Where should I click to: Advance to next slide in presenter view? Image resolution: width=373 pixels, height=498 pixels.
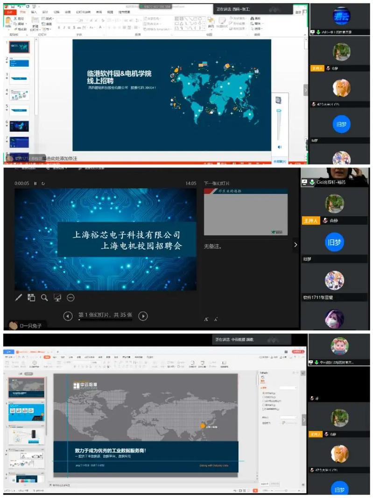coord(143,316)
